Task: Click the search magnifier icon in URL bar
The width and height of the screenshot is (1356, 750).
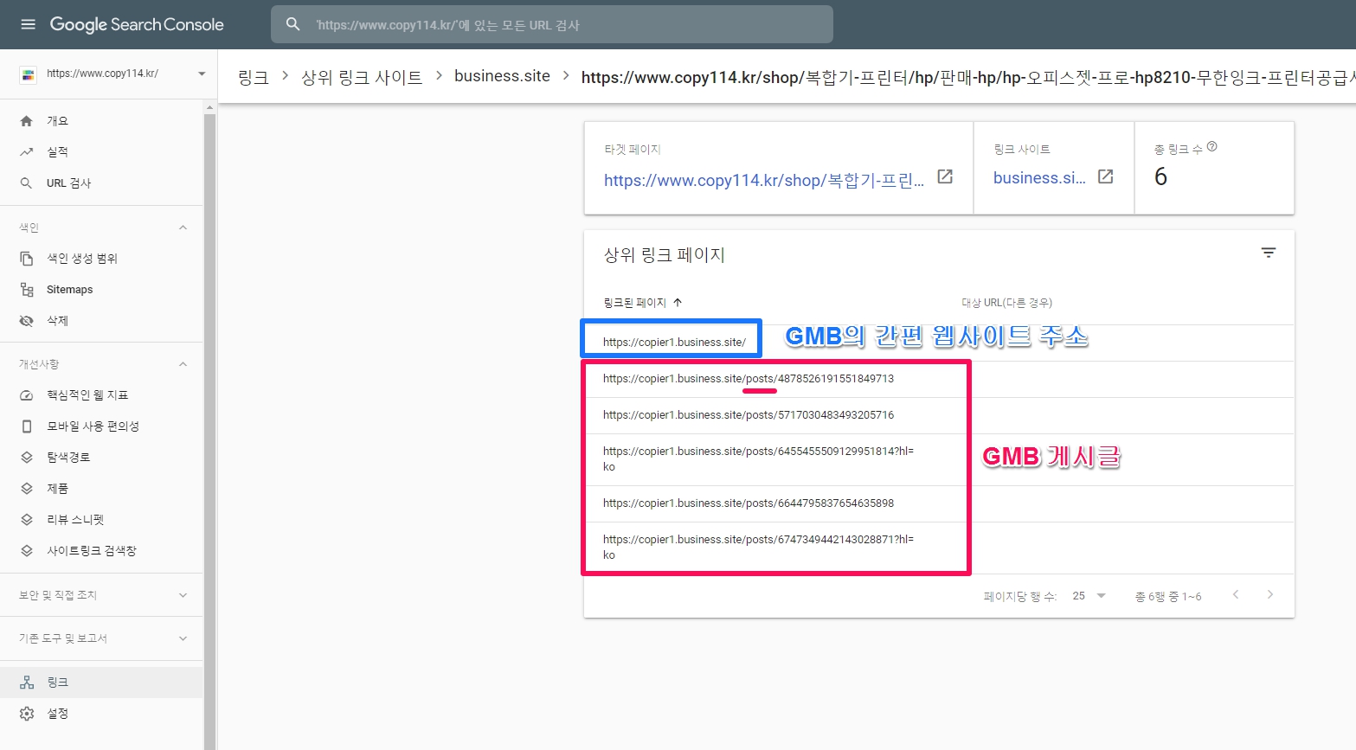Action: click(293, 24)
